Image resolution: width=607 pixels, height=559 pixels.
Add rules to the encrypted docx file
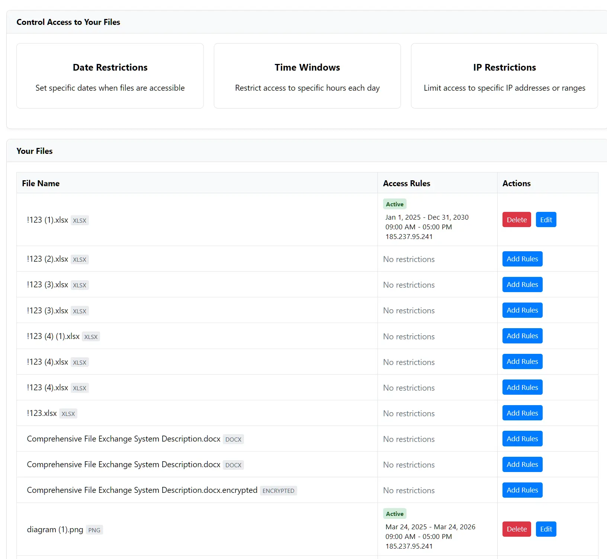tap(522, 490)
